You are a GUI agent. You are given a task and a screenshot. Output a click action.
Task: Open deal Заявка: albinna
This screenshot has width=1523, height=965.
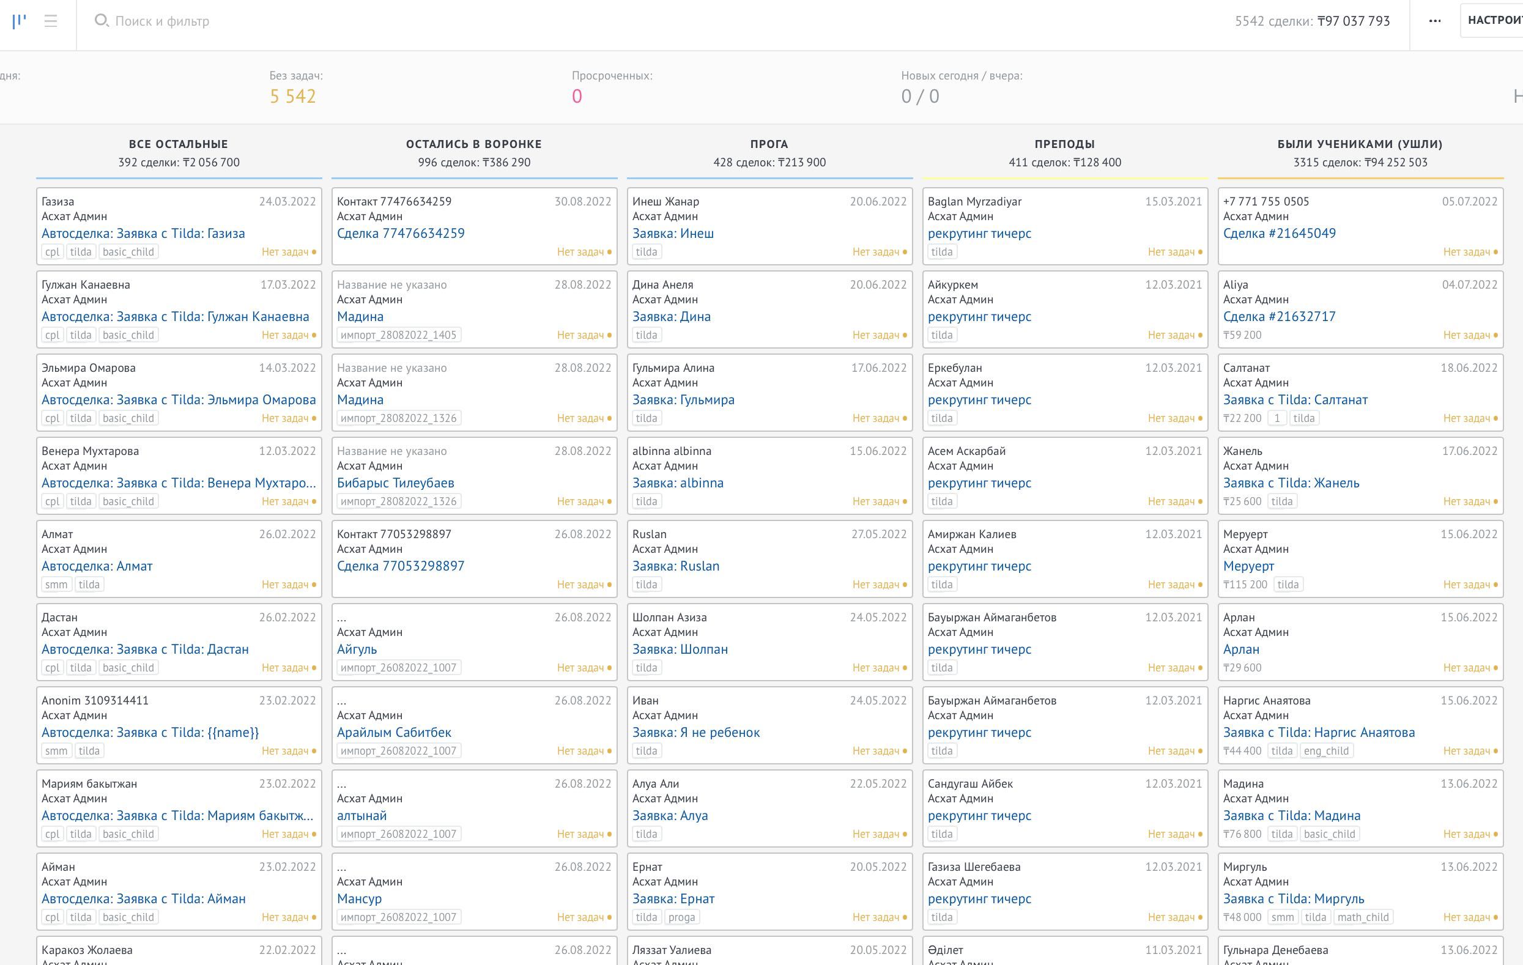tap(678, 483)
